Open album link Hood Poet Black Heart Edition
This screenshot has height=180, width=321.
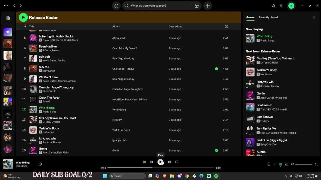coord(130,99)
